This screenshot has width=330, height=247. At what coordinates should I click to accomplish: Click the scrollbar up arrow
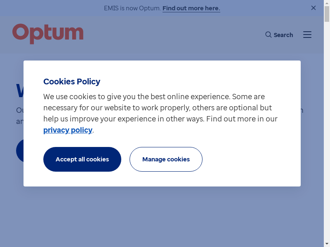tap(327, 3)
